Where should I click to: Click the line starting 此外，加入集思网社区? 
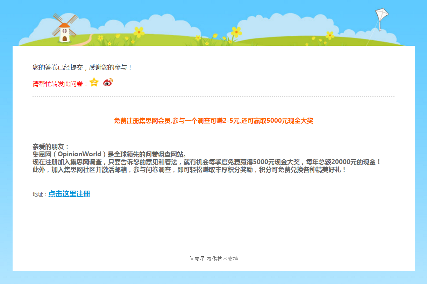(x=190, y=170)
